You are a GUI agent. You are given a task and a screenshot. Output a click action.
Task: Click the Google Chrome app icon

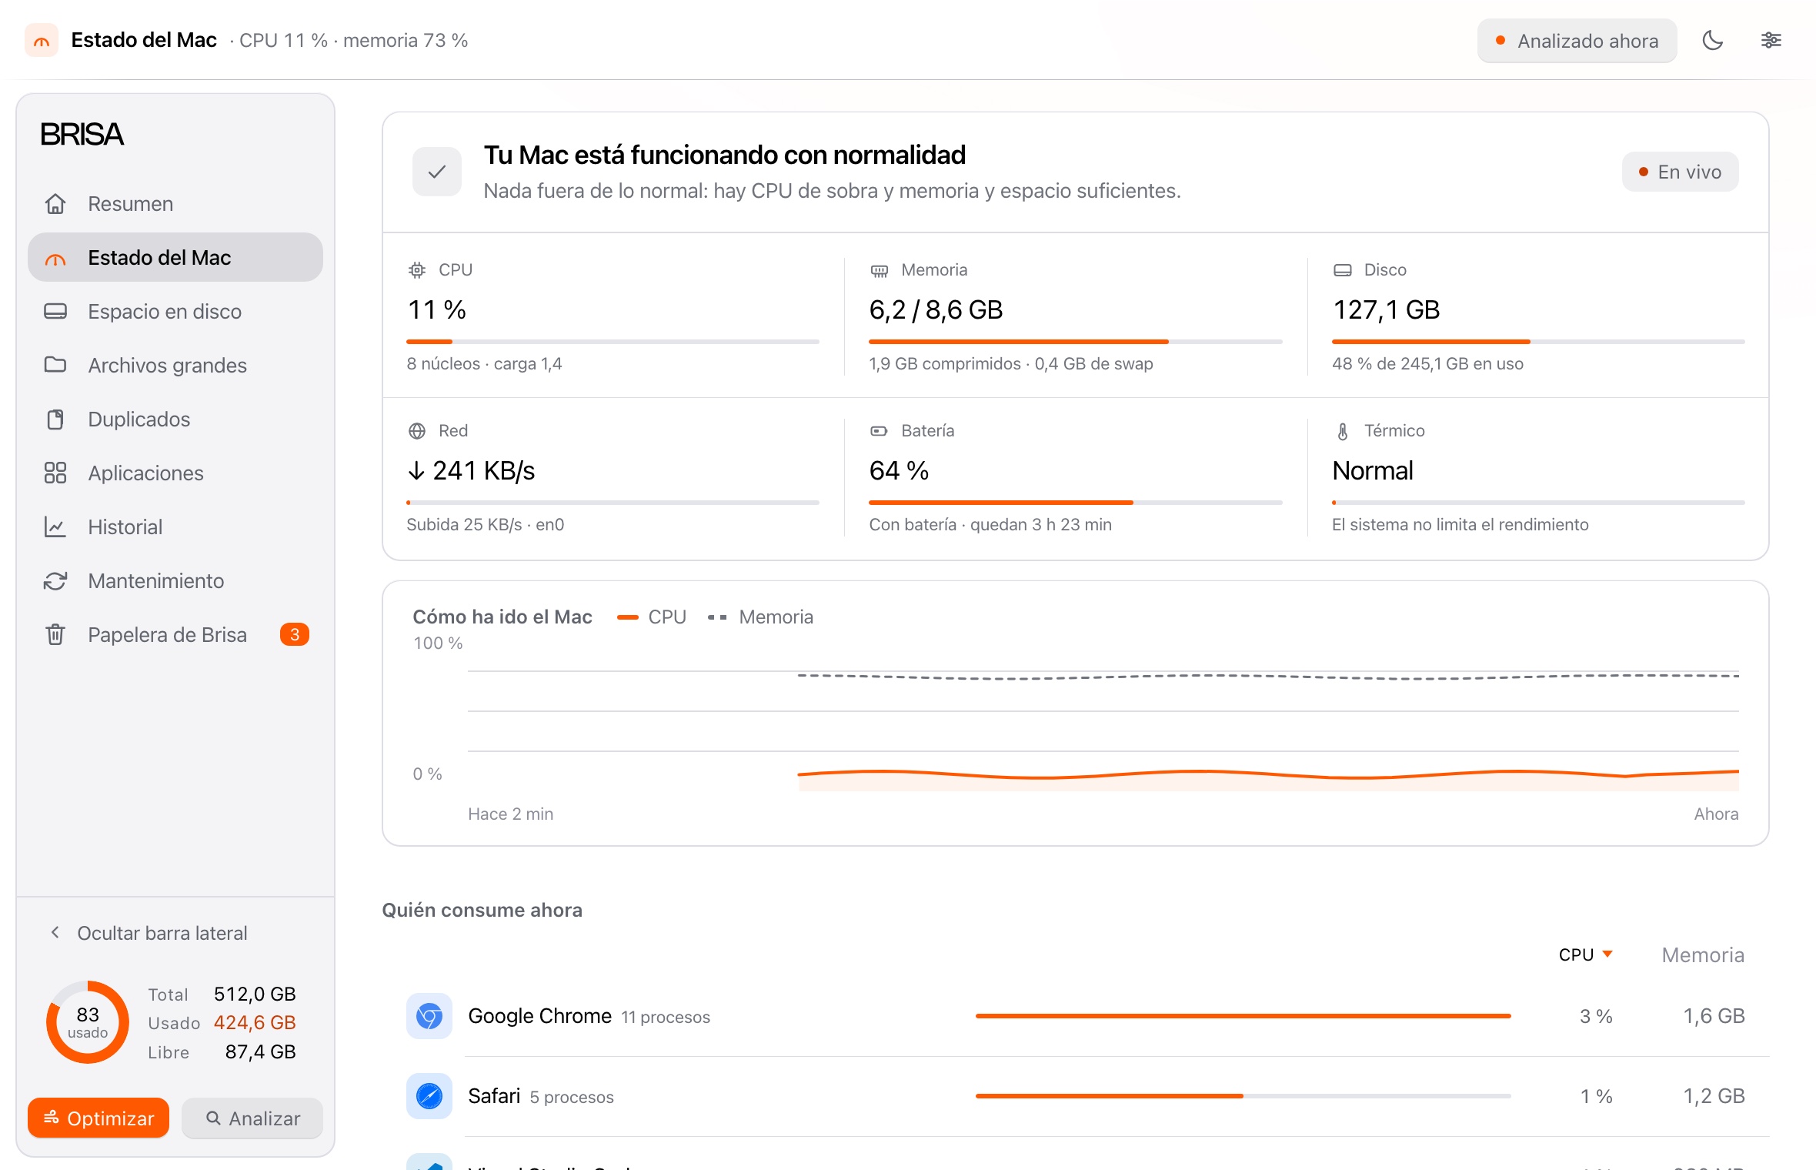[429, 1016]
